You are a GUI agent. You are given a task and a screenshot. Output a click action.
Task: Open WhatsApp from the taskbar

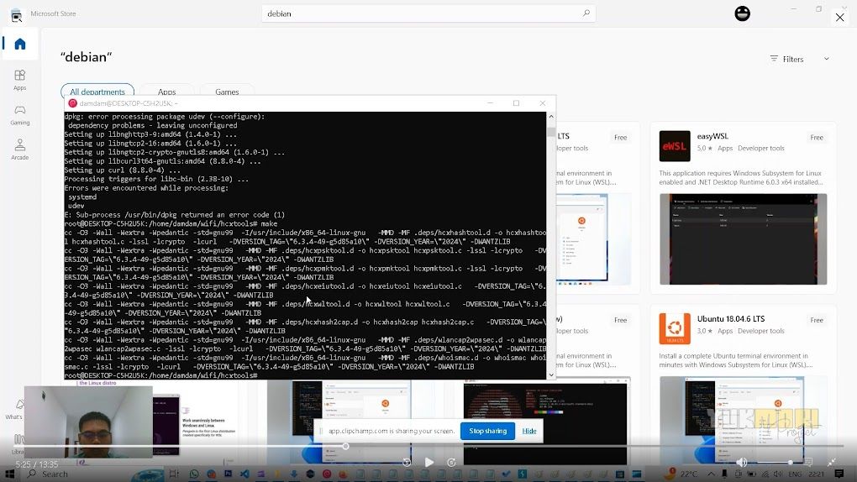pos(194,474)
